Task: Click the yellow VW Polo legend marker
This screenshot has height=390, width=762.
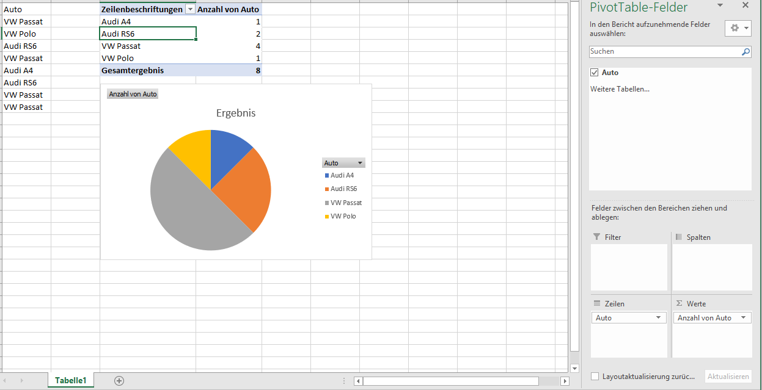Action: coord(327,217)
